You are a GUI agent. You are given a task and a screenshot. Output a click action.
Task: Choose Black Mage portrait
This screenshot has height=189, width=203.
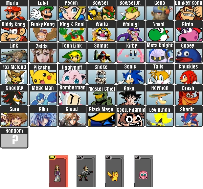click(101, 117)
